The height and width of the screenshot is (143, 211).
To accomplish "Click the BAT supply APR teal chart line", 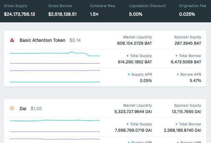I will (55, 82).
